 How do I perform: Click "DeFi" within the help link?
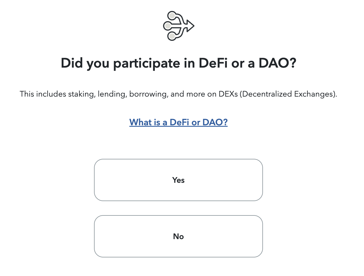180,122
